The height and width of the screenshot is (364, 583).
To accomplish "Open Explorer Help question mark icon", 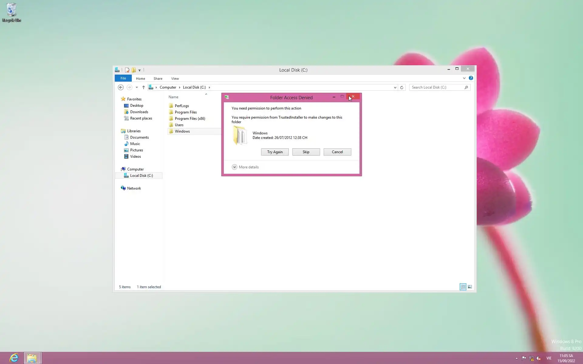I will tap(471, 78).
